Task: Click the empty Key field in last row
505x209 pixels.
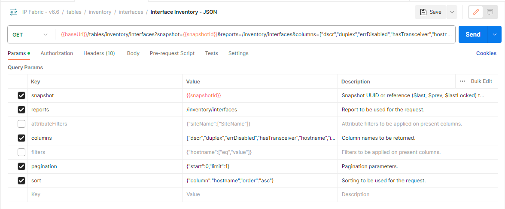Action: point(103,194)
